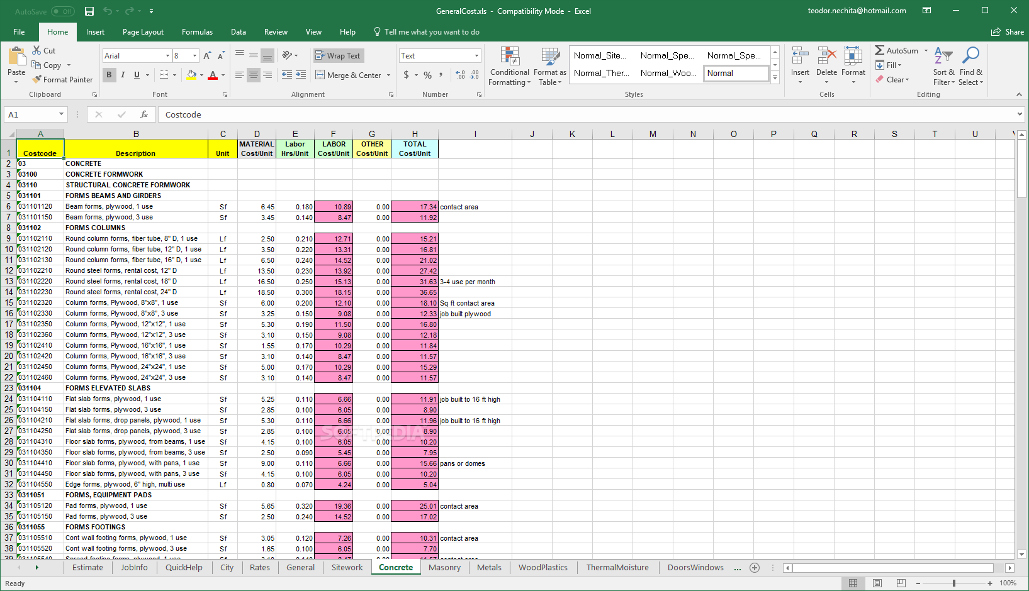Screen dimensions: 1029x591
Task: Toggle Bottom Align
Action: pos(267,55)
